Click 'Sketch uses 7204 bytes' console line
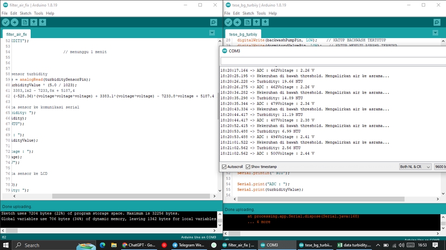 (90, 213)
